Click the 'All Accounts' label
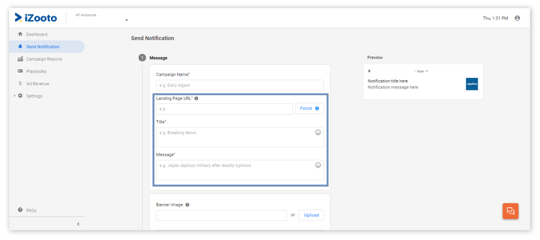 (x=86, y=15)
